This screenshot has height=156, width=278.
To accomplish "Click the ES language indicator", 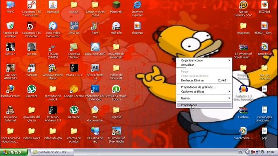I will click(240, 152).
